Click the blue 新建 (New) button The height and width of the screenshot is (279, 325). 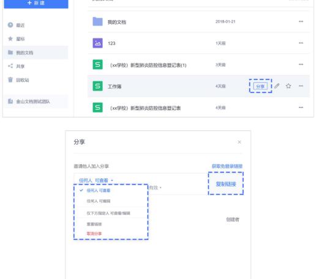(x=36, y=4)
